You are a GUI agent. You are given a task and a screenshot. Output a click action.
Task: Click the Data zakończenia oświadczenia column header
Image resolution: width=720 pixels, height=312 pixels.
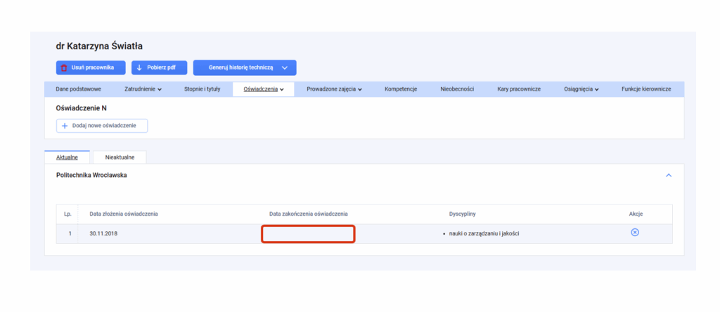coord(309,214)
